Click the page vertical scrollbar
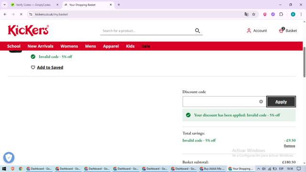 tap(304, 63)
